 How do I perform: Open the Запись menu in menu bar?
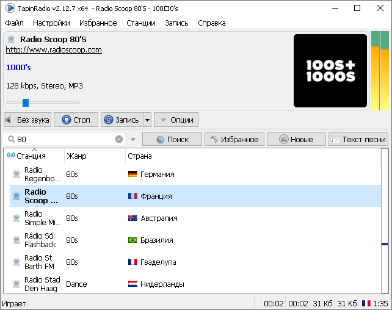click(x=176, y=23)
